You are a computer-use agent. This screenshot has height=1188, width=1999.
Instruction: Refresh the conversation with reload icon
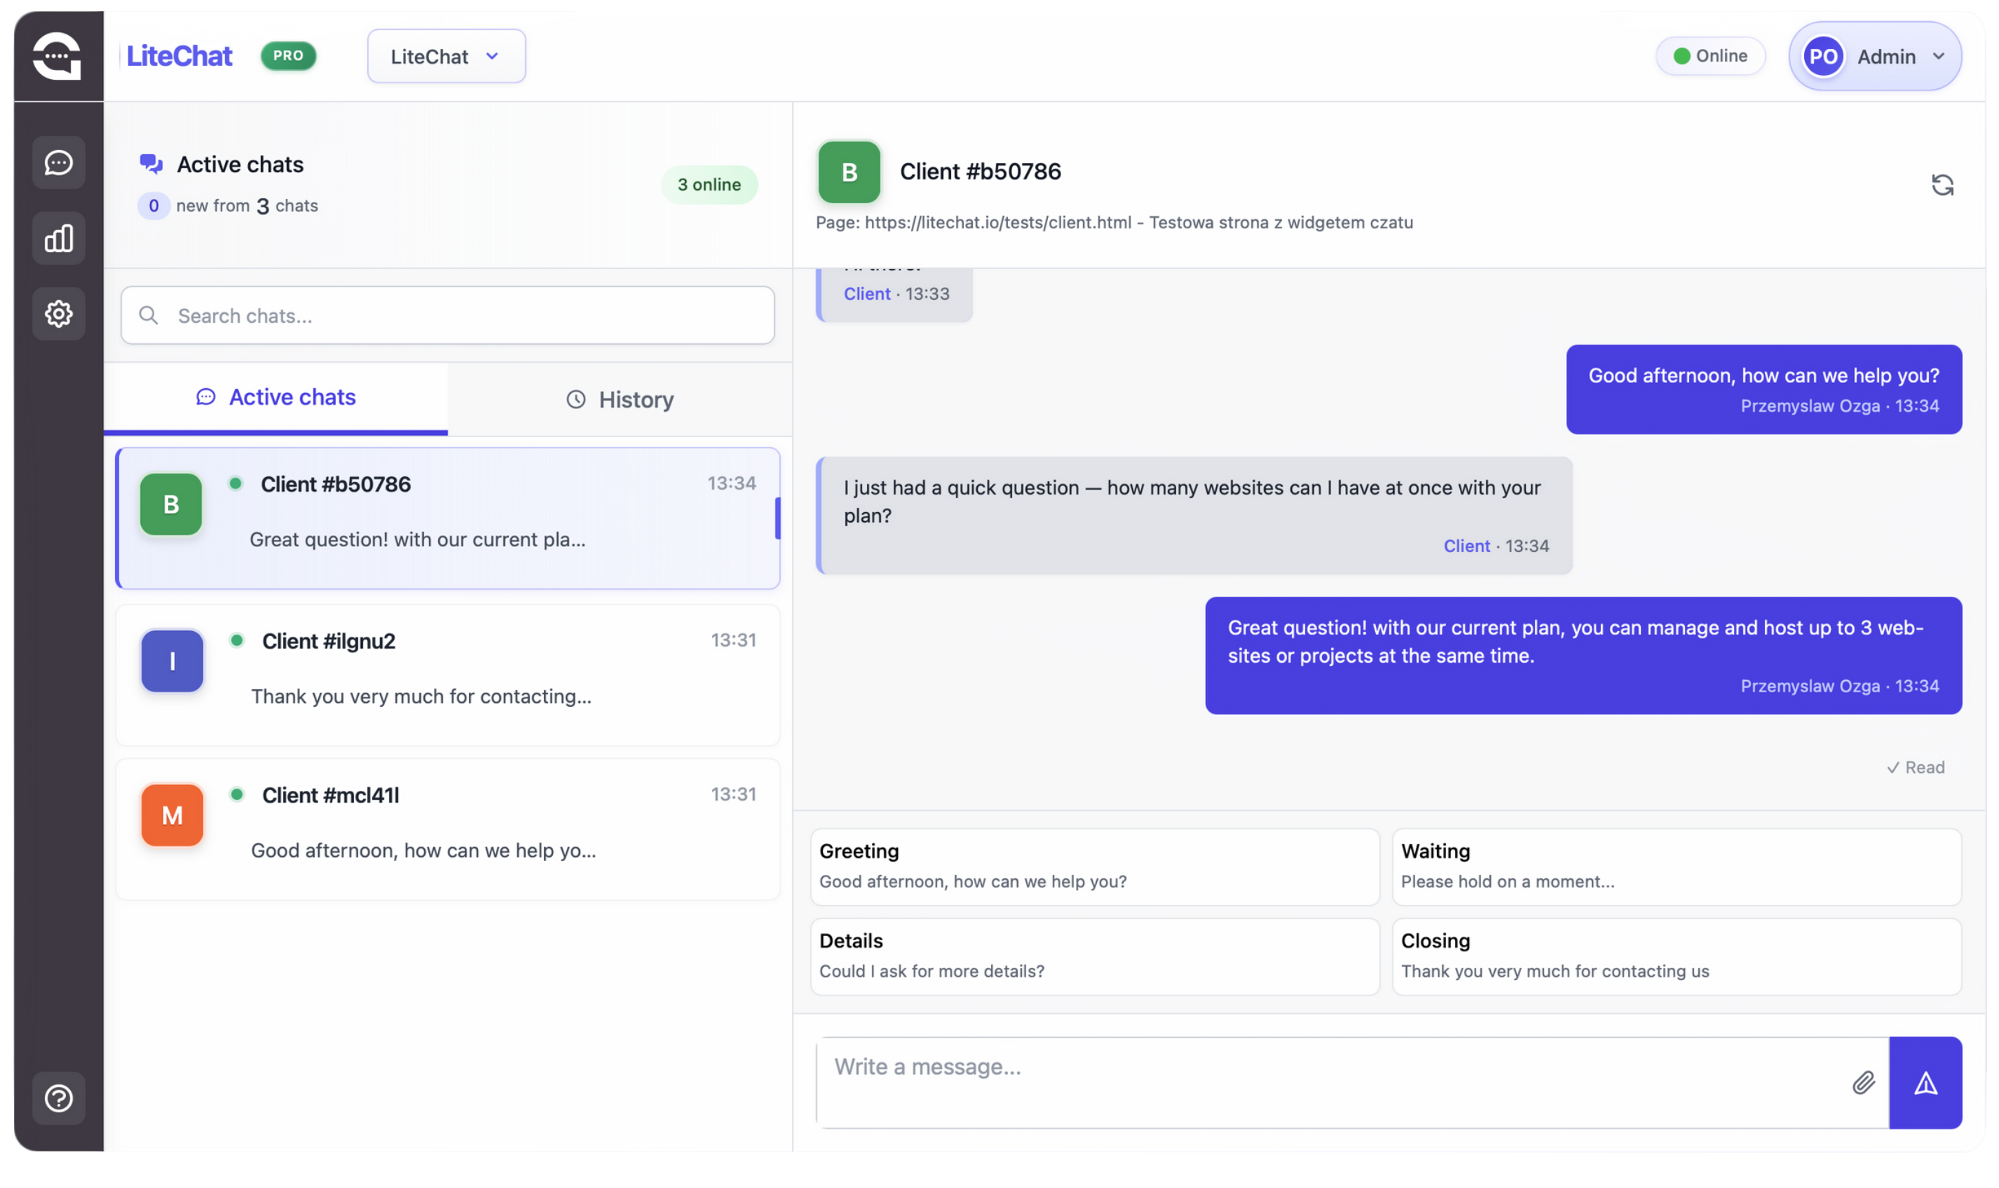pos(1942,185)
